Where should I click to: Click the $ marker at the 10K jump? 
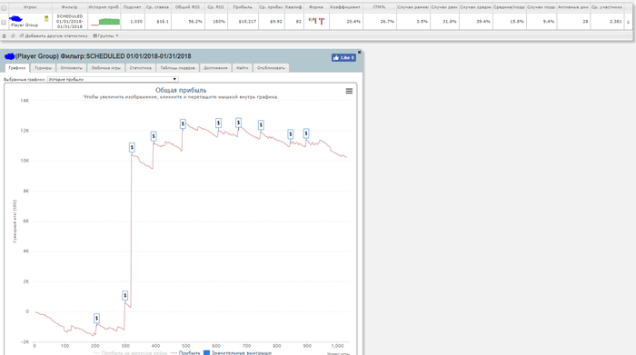pyautogui.click(x=132, y=147)
